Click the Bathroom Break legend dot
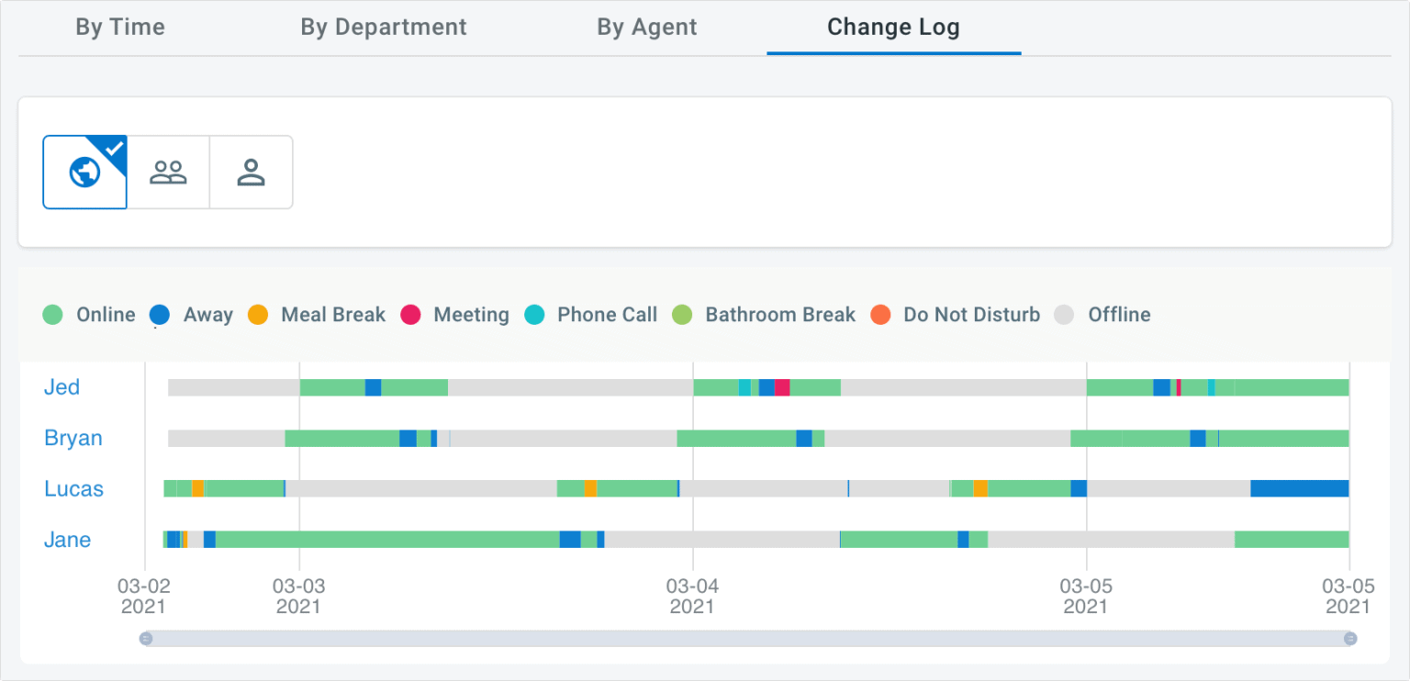This screenshot has width=1410, height=681. click(682, 315)
